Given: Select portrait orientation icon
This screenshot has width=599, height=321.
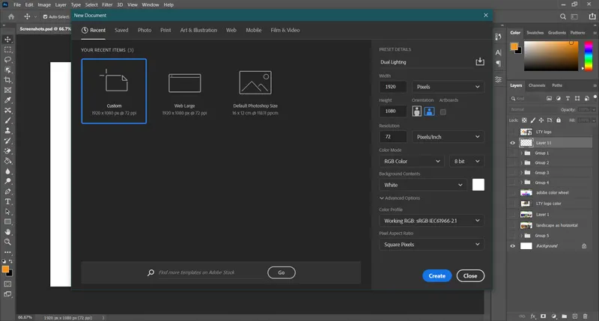Looking at the screenshot, I should [x=417, y=111].
